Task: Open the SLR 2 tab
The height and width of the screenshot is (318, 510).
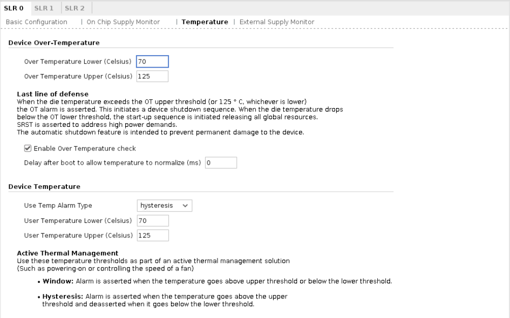Action: point(74,8)
